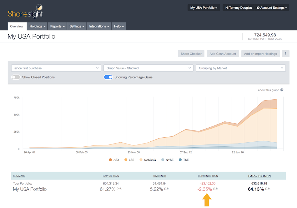Click the 23 Nov 08 axis date label
Image resolution: width=297 pixels, height=208 pixels.
tap(133, 152)
